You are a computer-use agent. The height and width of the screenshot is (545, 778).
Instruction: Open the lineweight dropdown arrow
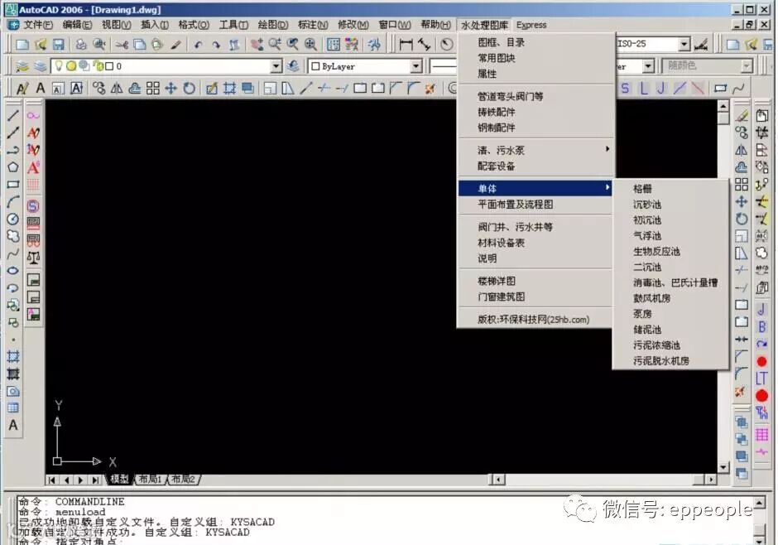point(648,66)
